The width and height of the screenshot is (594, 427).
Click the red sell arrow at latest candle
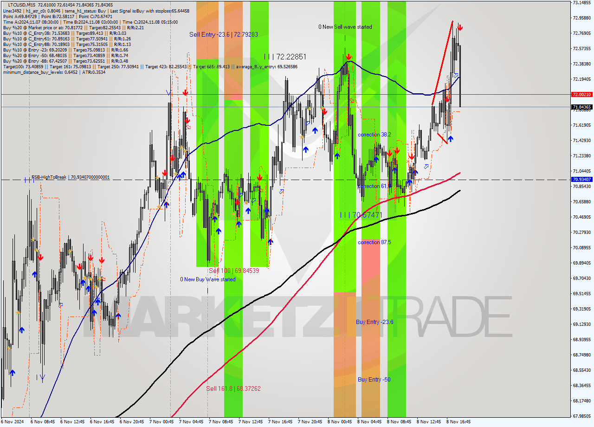459,27
